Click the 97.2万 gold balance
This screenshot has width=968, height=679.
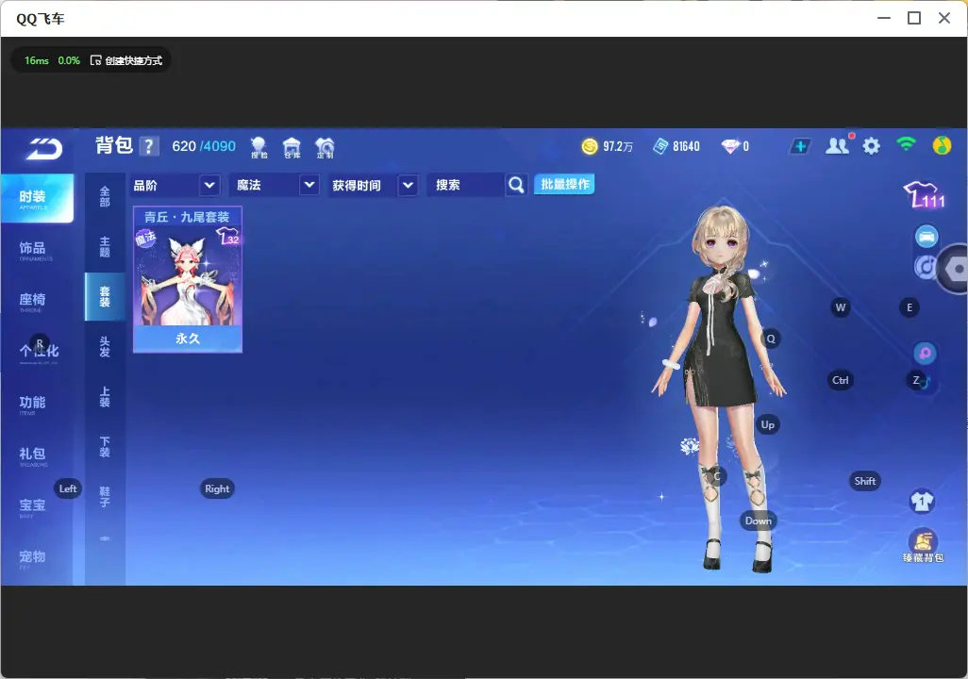pyautogui.click(x=618, y=146)
